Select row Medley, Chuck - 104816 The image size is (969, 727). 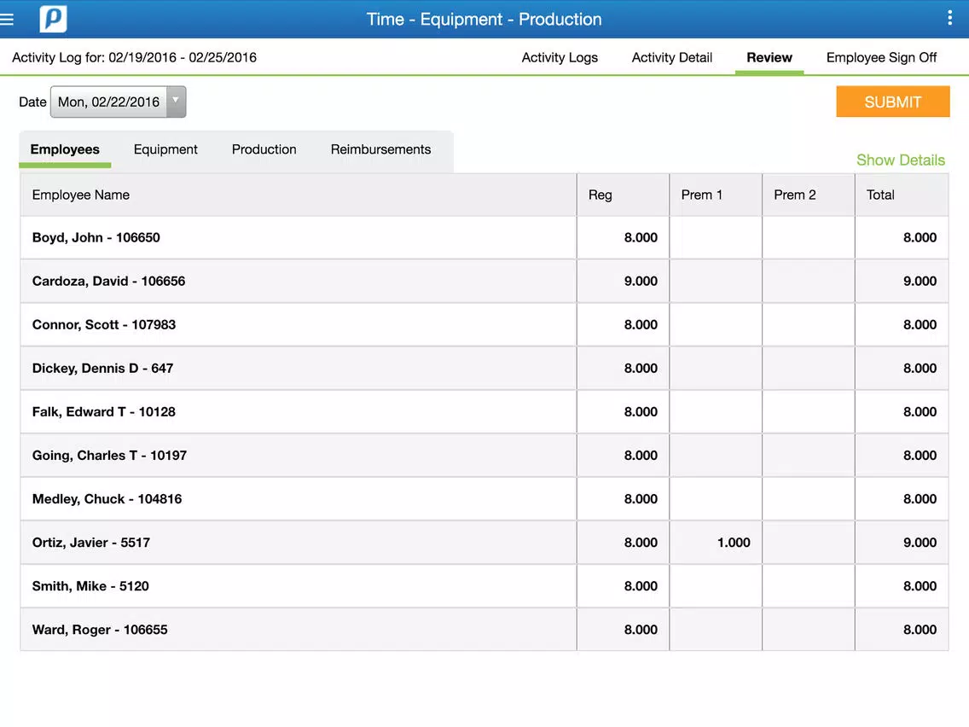tap(484, 499)
